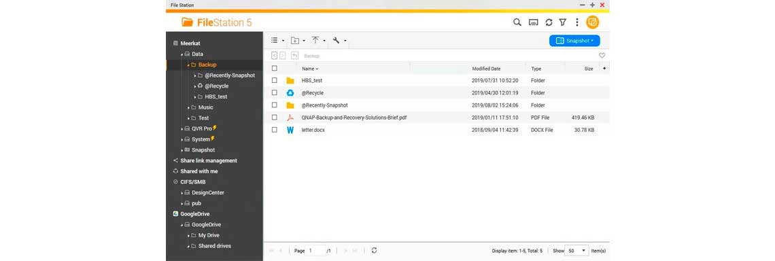Open the three-dot more settings menu
The width and height of the screenshot is (775, 261).
[x=576, y=22]
